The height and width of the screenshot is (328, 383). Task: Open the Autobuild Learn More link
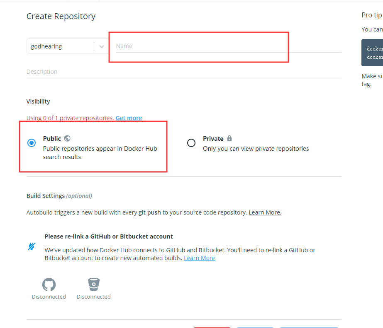click(265, 212)
